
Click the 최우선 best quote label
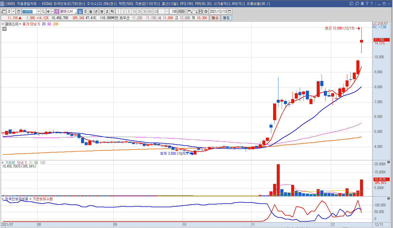click(125, 18)
